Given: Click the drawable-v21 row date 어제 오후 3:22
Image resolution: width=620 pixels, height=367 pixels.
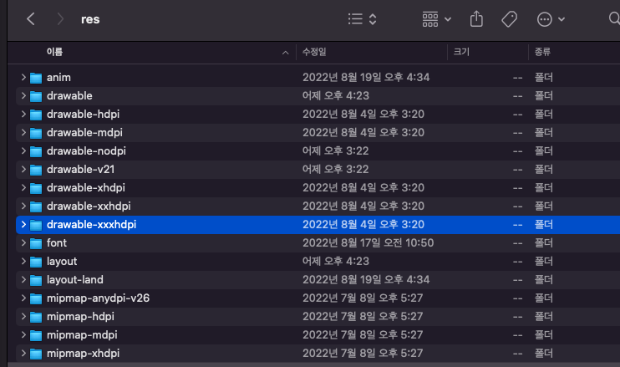Looking at the screenshot, I should pyautogui.click(x=335, y=169).
